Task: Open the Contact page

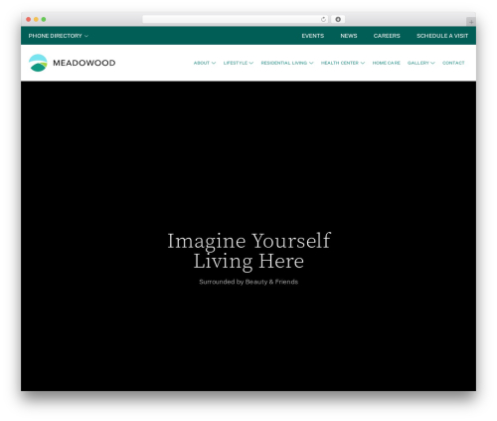Action: point(453,63)
